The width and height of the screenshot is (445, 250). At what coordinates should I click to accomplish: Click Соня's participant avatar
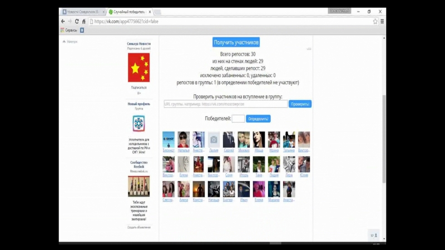click(x=229, y=164)
